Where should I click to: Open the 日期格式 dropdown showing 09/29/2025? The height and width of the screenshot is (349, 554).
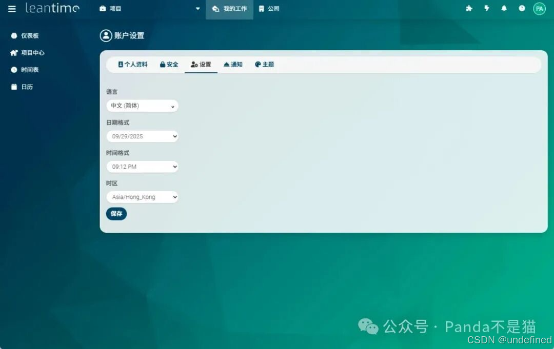tap(142, 136)
